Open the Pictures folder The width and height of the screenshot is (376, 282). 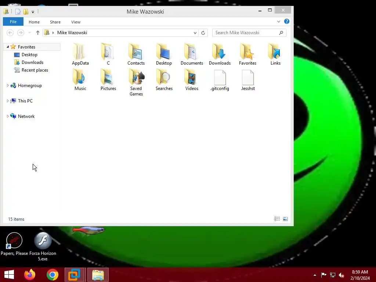108,80
